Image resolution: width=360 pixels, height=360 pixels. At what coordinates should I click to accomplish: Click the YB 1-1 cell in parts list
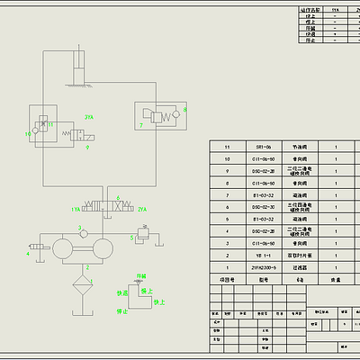coord(264,256)
